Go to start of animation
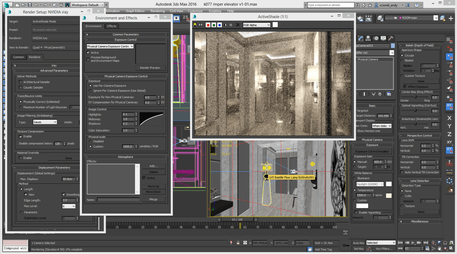The width and height of the screenshot is (457, 254). pyautogui.click(x=400, y=243)
